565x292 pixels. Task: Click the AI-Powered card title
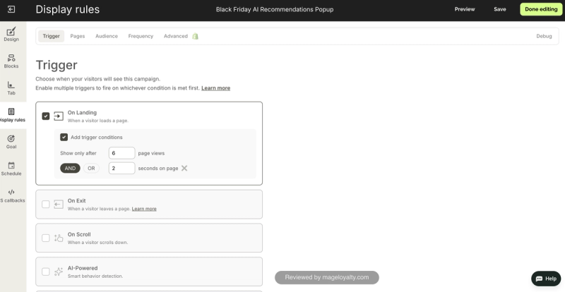(x=83, y=268)
